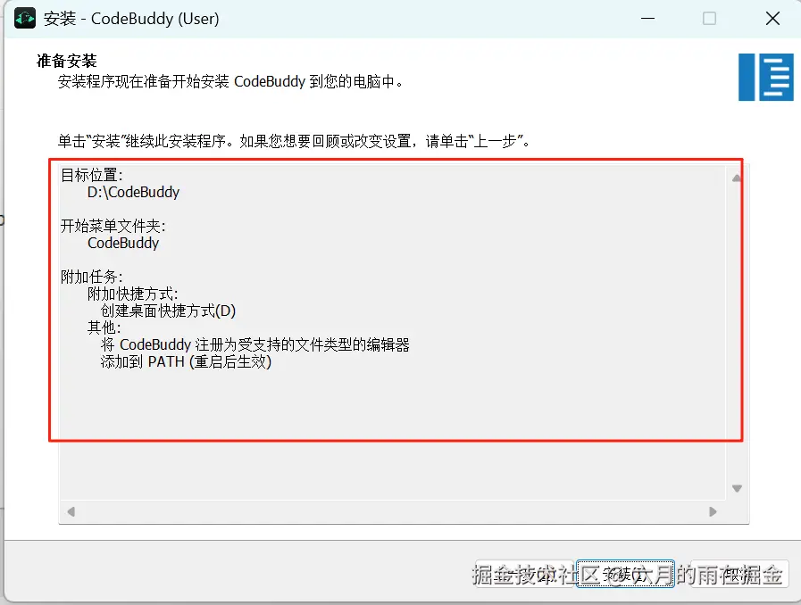Click the window title 安装 - CodeBuddy (User)
Screen dimensions: 801x605
point(131,19)
